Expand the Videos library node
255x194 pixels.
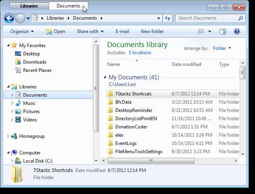12,120
